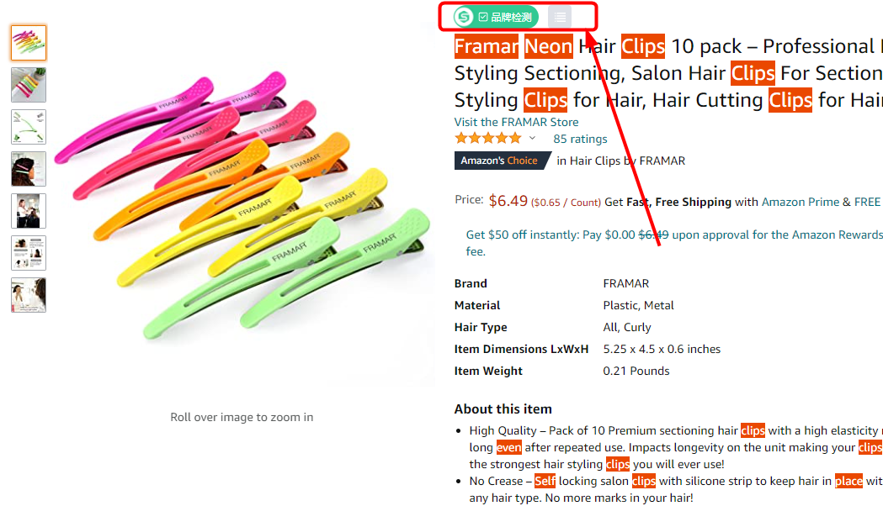Click the five-star rating icons

click(488, 139)
